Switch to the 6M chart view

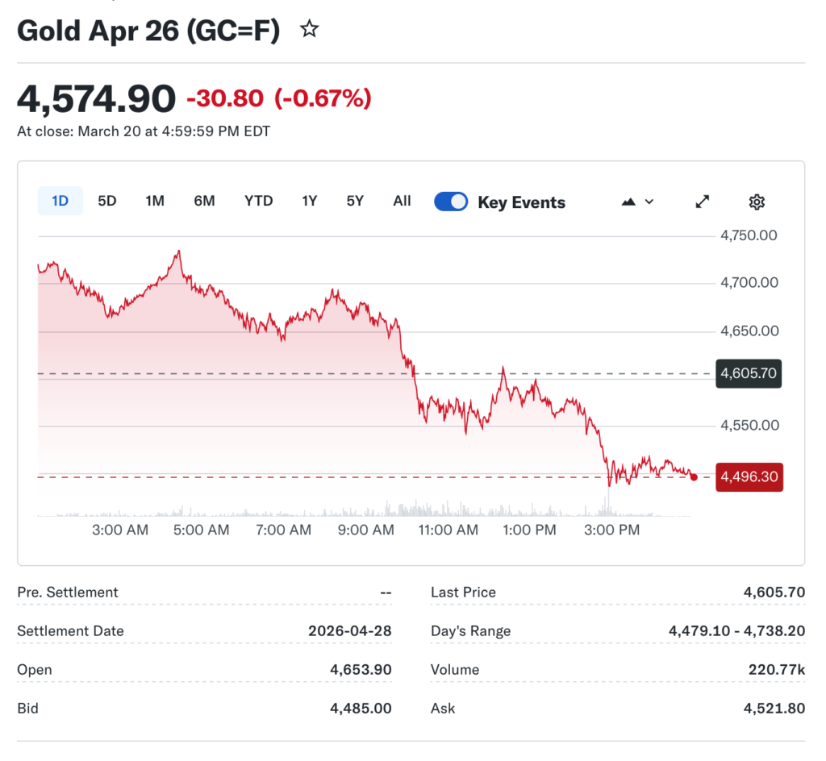click(204, 201)
